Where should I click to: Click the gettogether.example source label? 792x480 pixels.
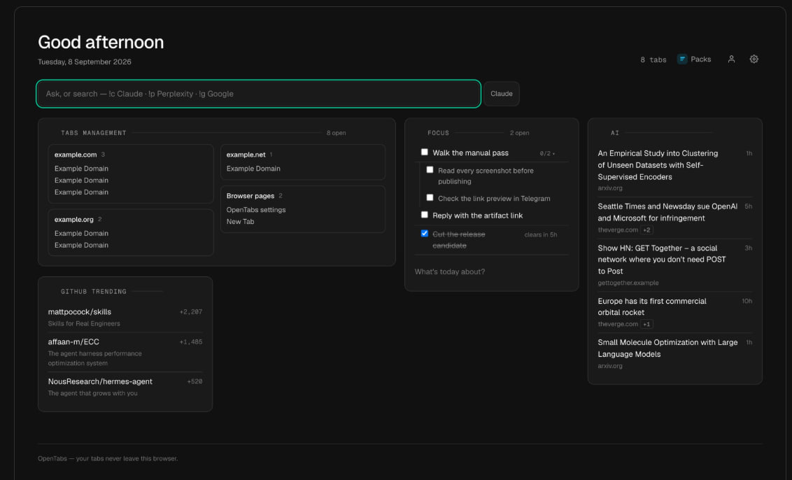[628, 283]
